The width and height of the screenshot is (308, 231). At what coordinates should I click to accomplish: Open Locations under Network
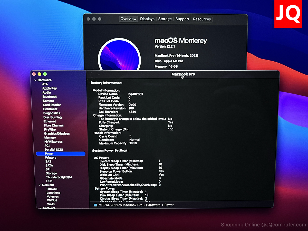point(53,193)
